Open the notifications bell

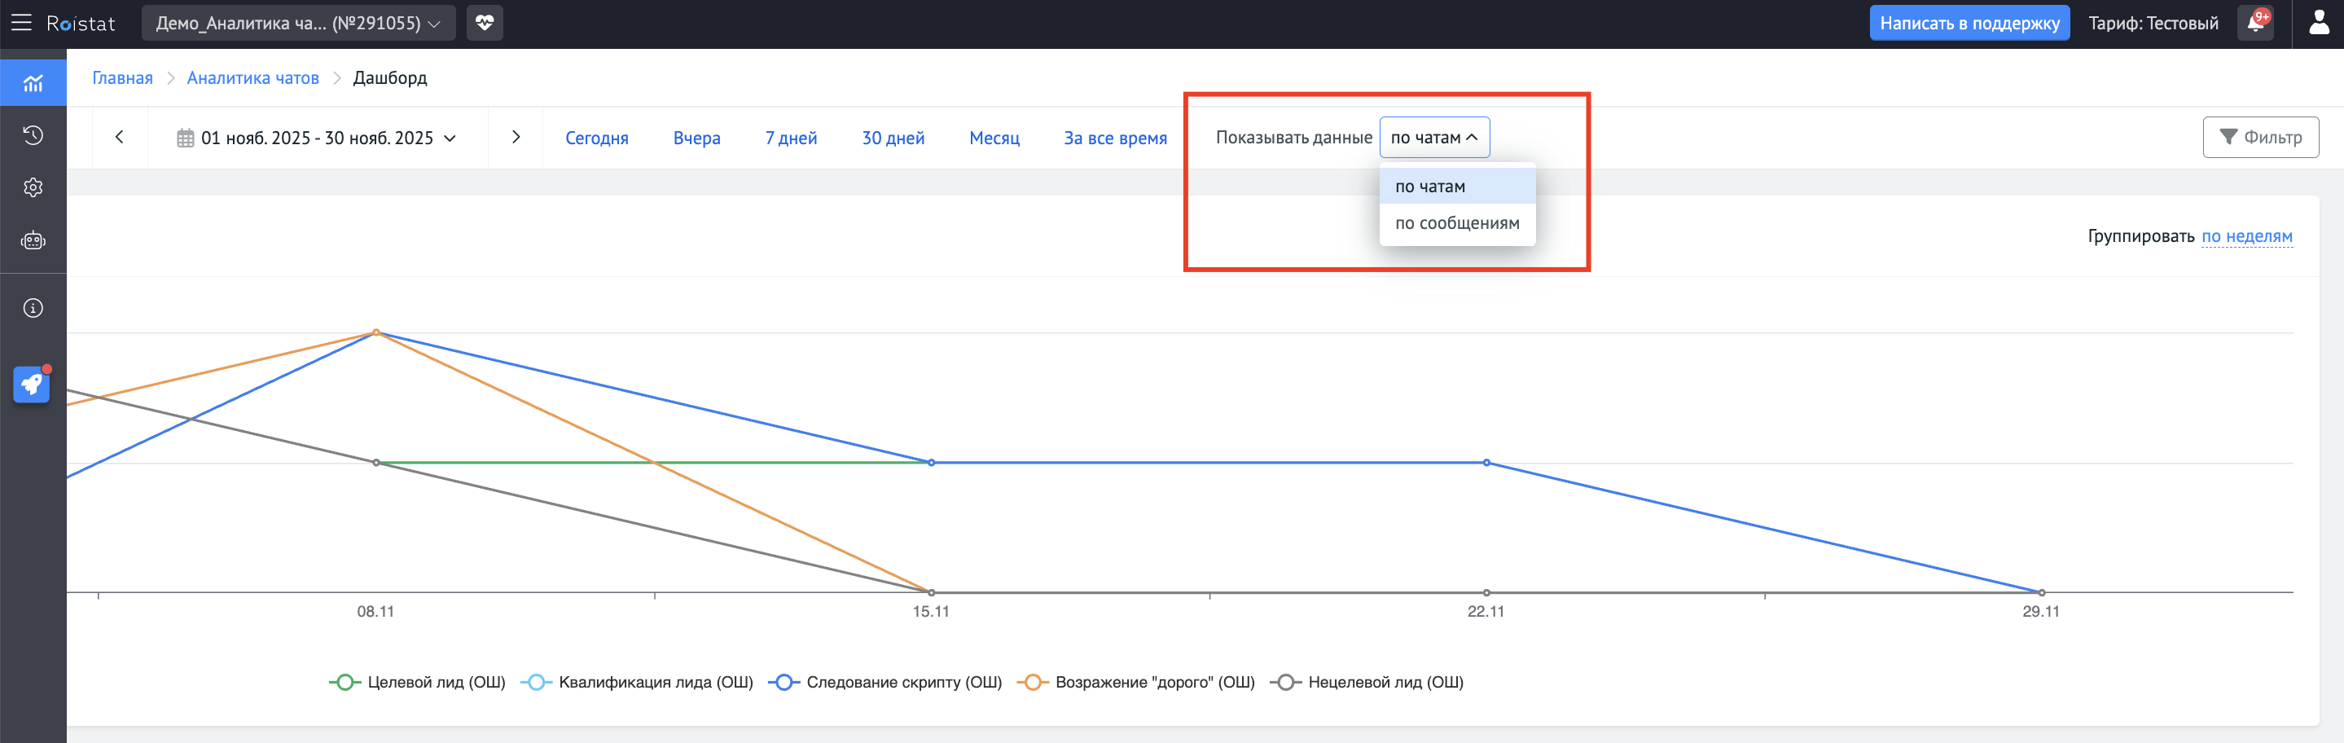click(x=2256, y=23)
